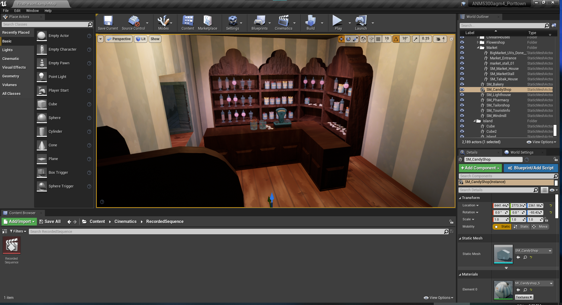Open the Window menu
This screenshot has height=305, width=562.
32,11
